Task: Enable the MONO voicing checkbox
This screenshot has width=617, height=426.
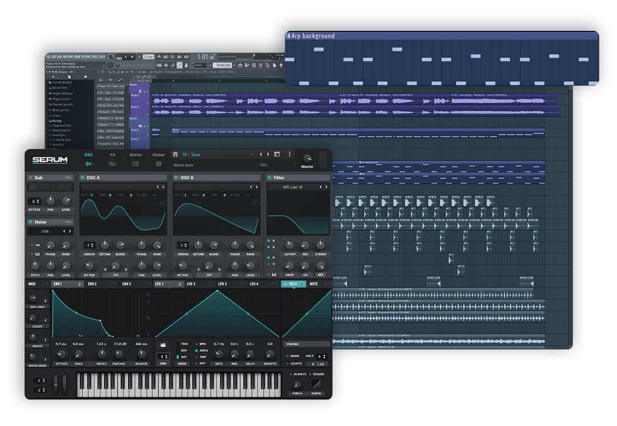Action: [286, 356]
